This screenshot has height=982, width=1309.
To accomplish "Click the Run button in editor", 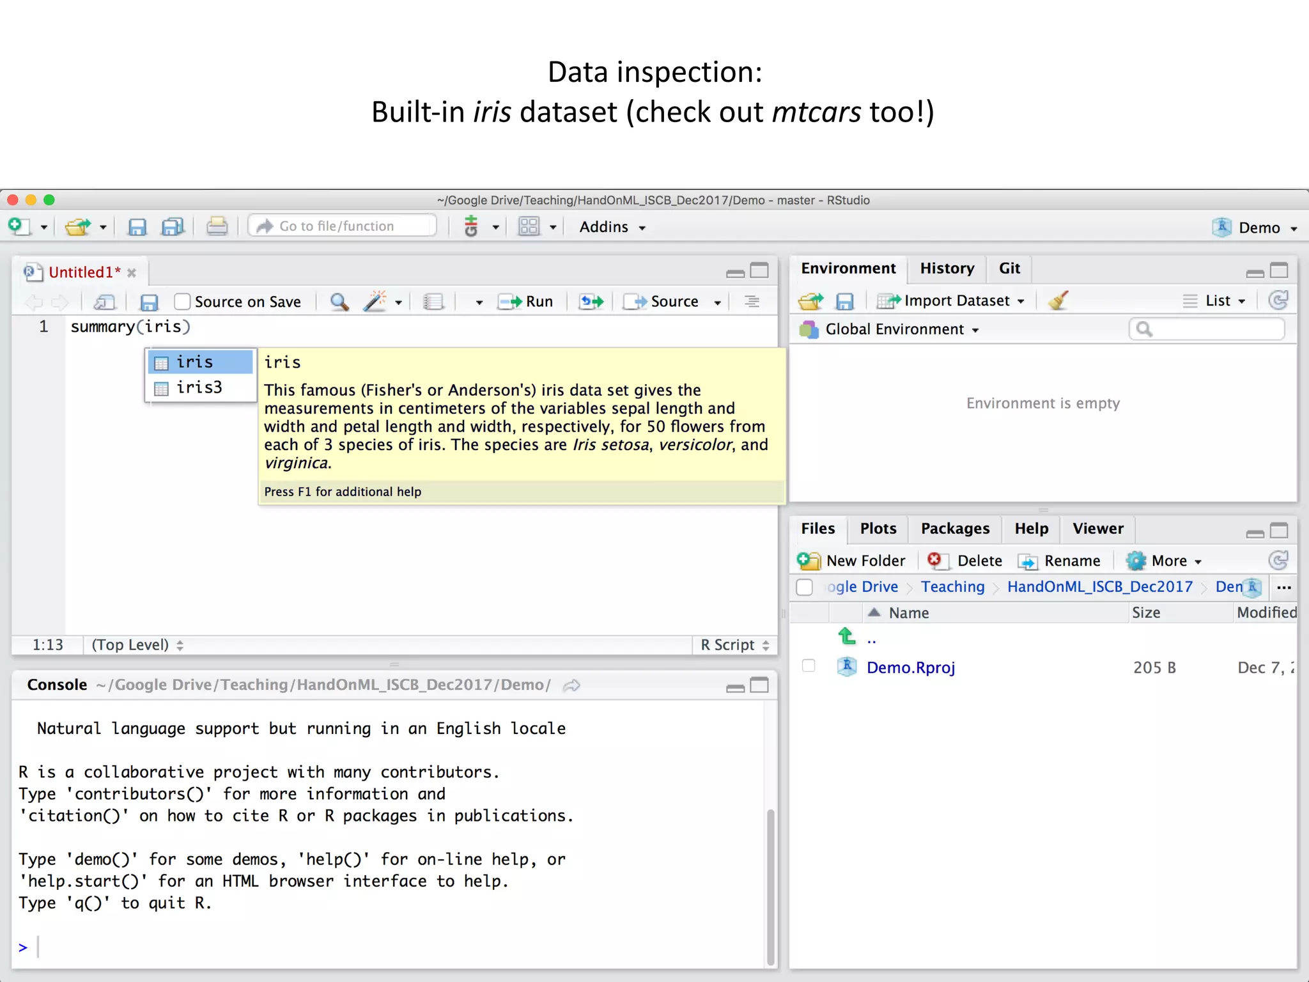I will point(525,302).
